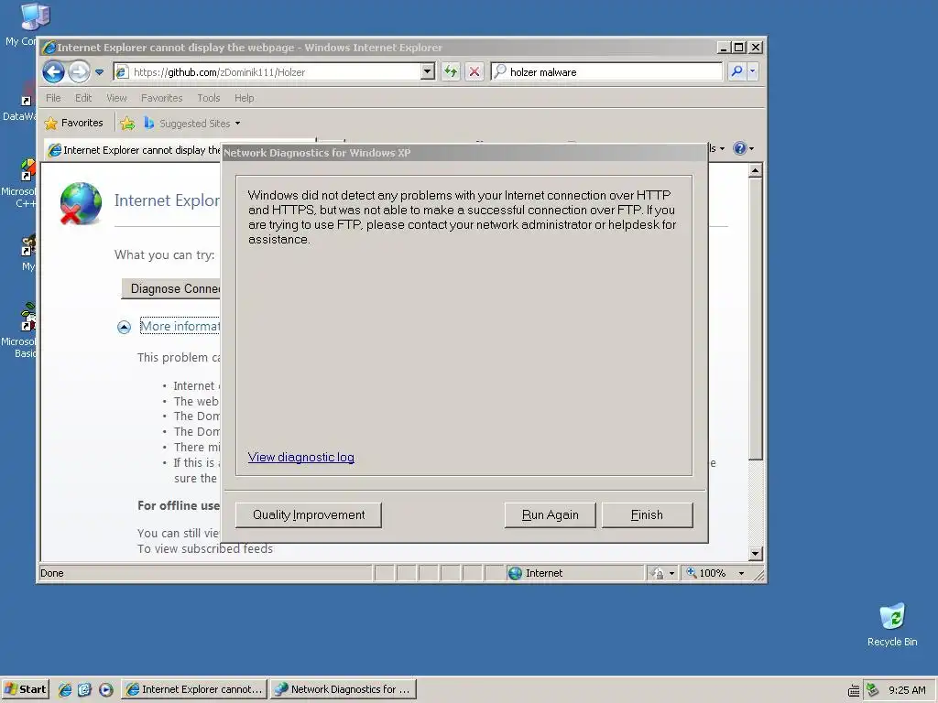Click the keyboard icon in system tray
Screen dimensions: 938x703
[x=854, y=690]
